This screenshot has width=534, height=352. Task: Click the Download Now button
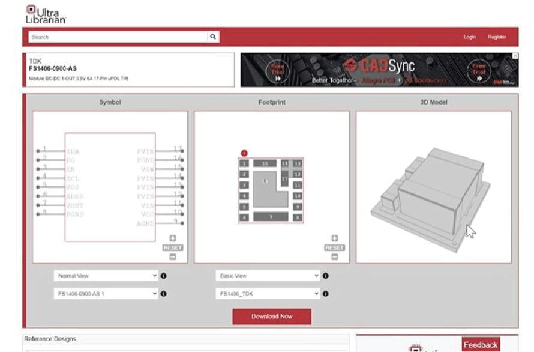[x=271, y=317]
